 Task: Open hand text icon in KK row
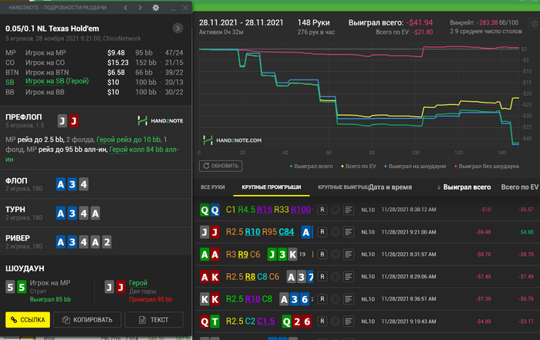click(x=349, y=298)
